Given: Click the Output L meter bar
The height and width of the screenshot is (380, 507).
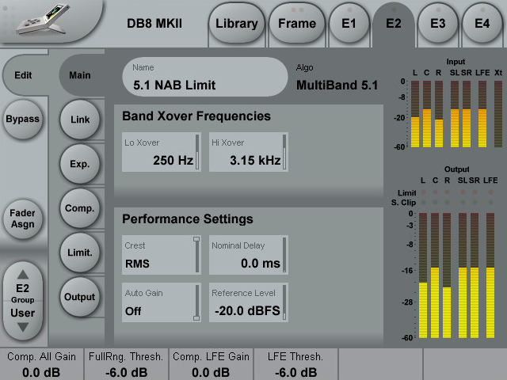Looking at the screenshot, I should (x=423, y=275).
